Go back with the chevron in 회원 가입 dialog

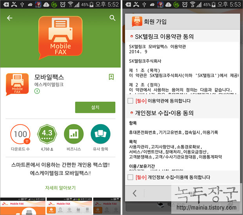[x=135, y=193]
